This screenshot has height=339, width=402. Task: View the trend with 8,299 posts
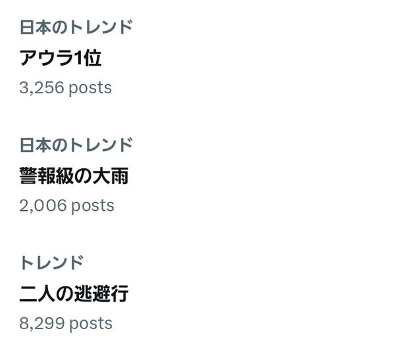[x=74, y=294]
